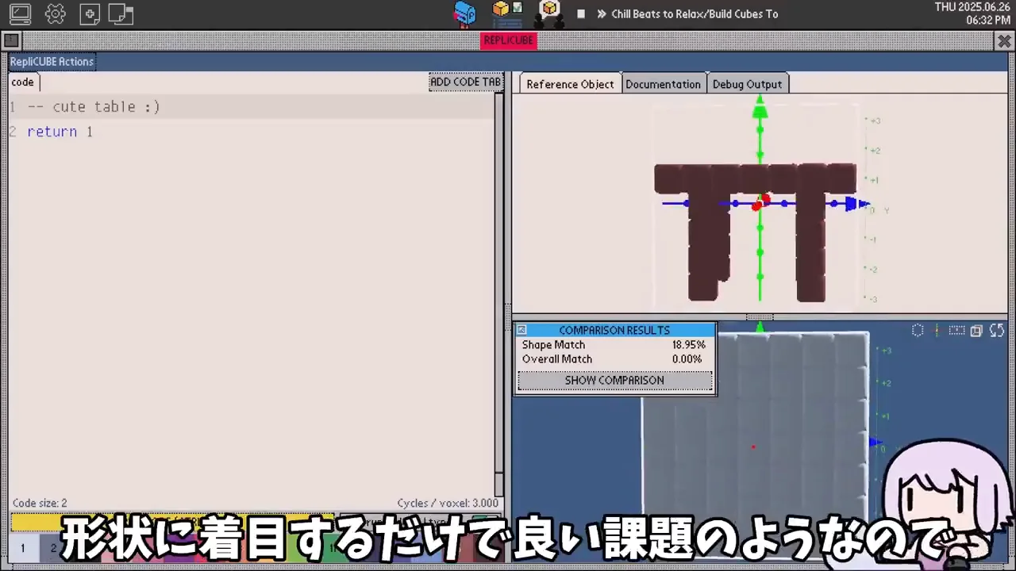Toggle the axis display viewport icon

pos(937,331)
